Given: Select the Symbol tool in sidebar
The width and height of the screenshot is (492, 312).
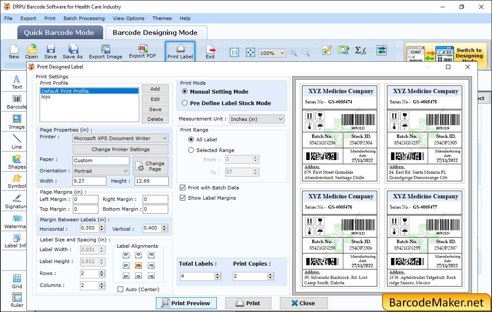Looking at the screenshot, I should pyautogui.click(x=17, y=181).
